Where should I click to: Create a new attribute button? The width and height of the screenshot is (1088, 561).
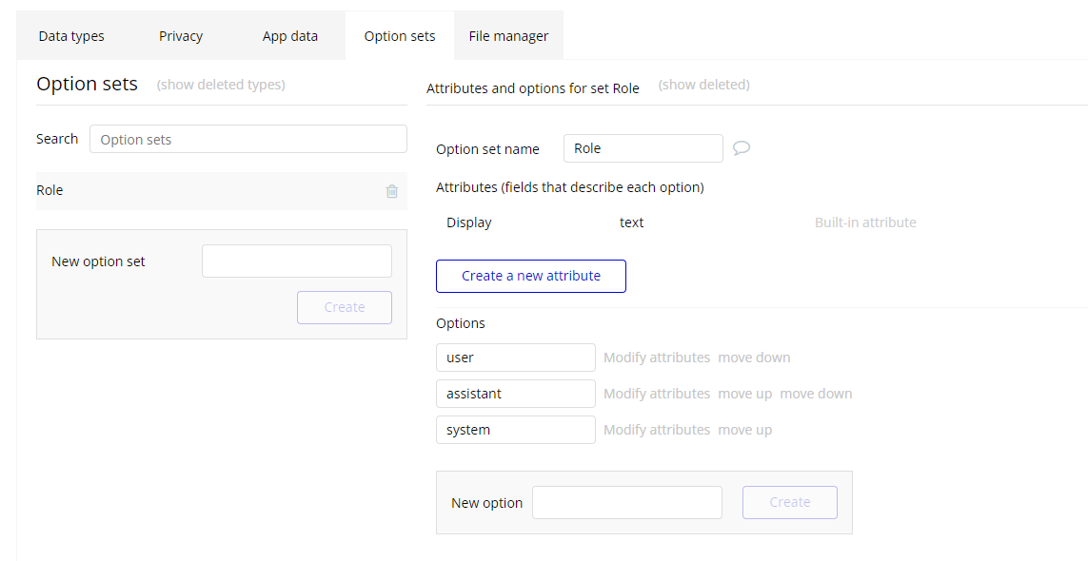click(531, 276)
